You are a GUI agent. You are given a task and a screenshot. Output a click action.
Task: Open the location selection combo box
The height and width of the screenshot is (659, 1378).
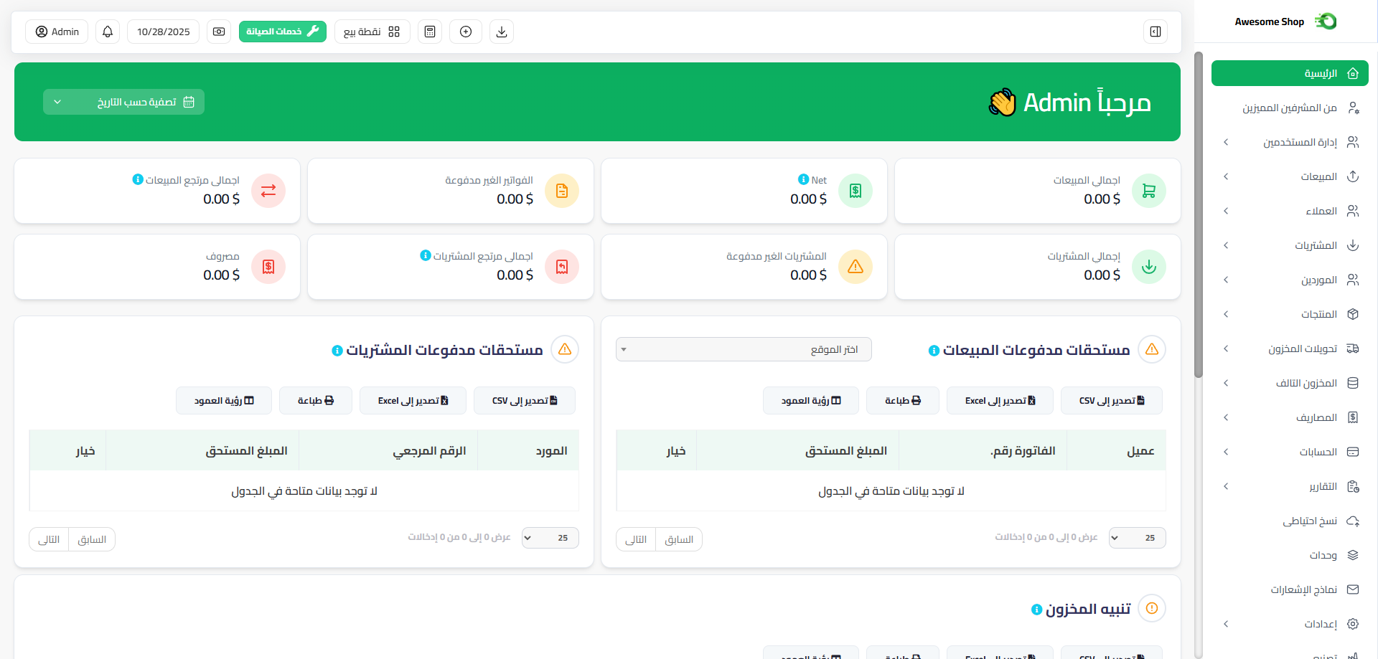(744, 349)
